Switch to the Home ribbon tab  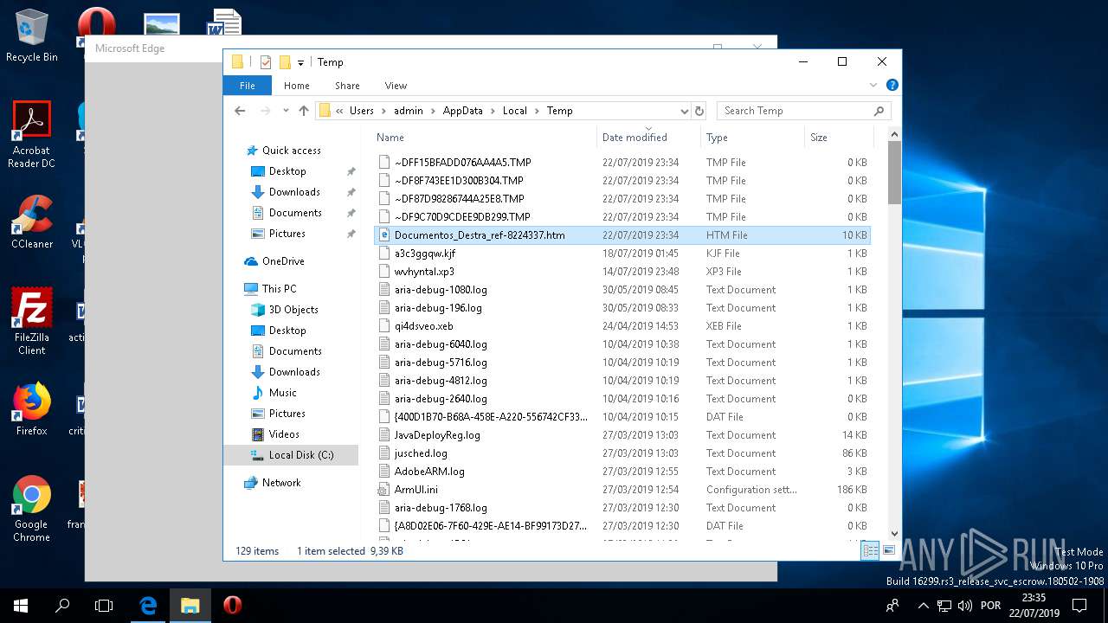(x=296, y=86)
